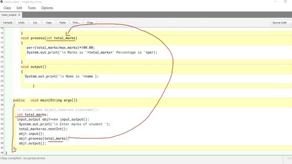Click line 36 'obj1.input();'
This screenshot has width=292, height=164.
tap(31, 134)
